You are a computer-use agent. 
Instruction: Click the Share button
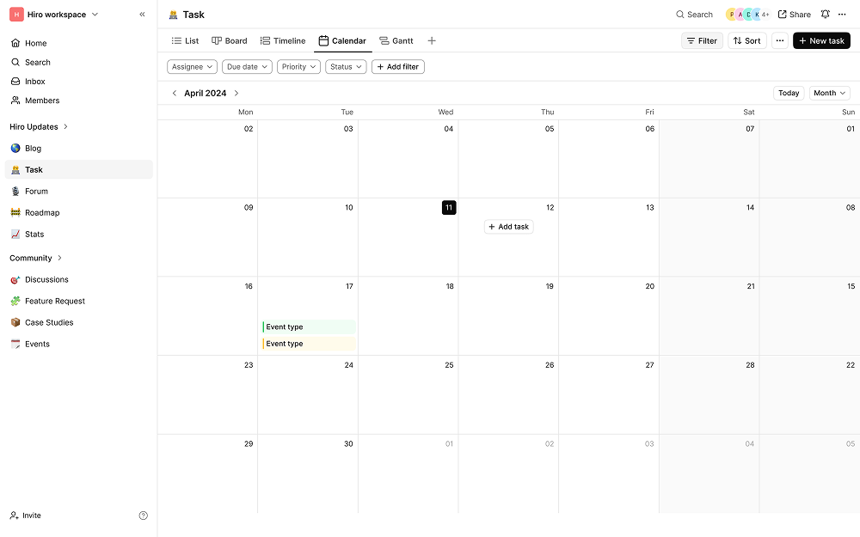794,15
